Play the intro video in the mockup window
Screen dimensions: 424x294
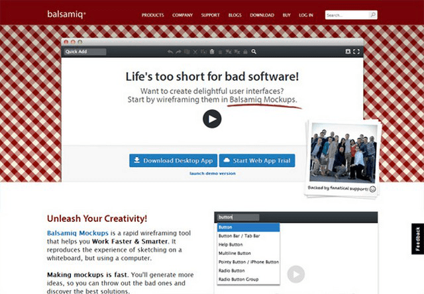click(211, 119)
